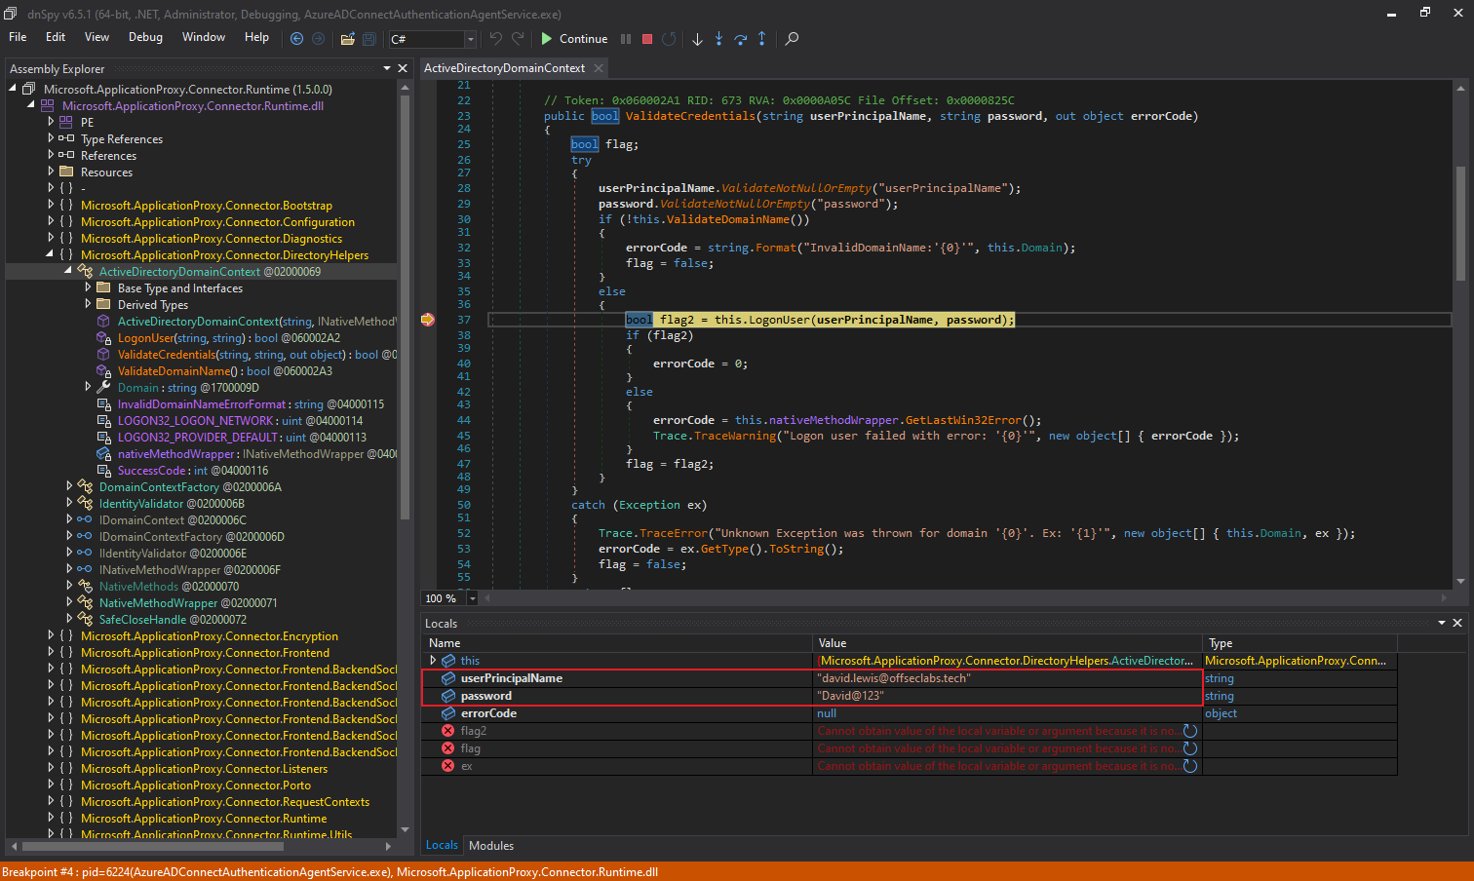
Task: Open the Window menu
Action: [204, 37]
